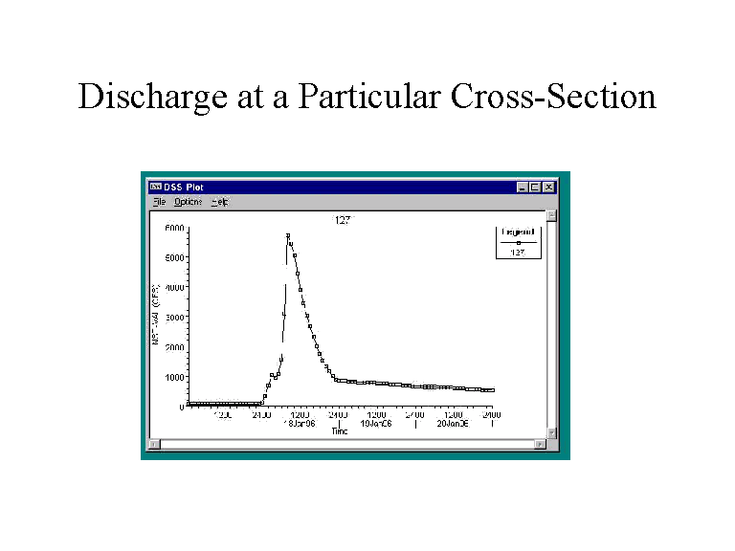Open the Help menu
Screen dimensions: 735x551
219,202
